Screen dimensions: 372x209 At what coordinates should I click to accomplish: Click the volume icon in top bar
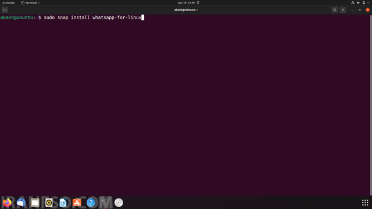358,3
